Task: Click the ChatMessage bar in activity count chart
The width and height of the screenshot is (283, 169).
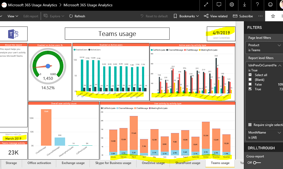Action: [x=46, y=127]
